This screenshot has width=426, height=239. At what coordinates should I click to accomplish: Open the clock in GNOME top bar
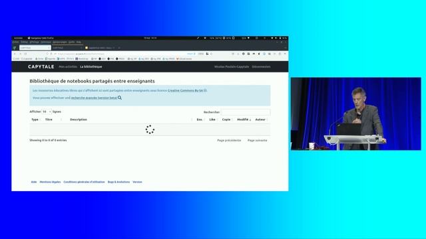(x=150, y=38)
